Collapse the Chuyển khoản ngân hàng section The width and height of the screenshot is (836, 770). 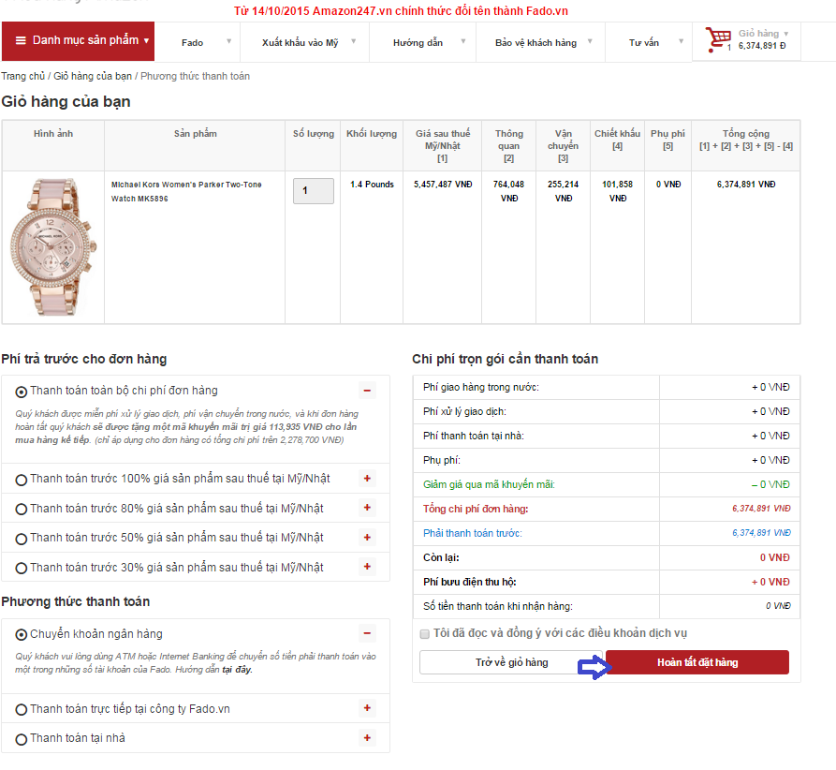pyautogui.click(x=367, y=633)
